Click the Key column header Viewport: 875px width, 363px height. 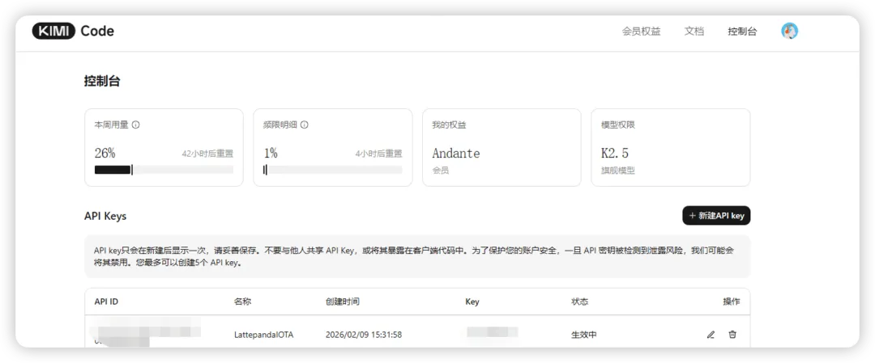pyautogui.click(x=472, y=302)
